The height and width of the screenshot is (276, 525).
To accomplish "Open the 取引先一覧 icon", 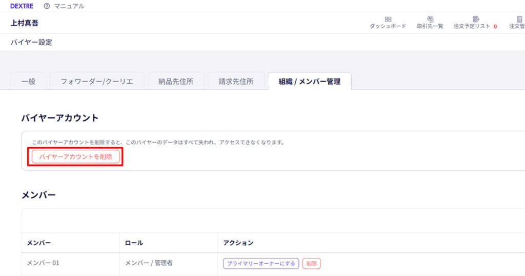I will pyautogui.click(x=430, y=19).
